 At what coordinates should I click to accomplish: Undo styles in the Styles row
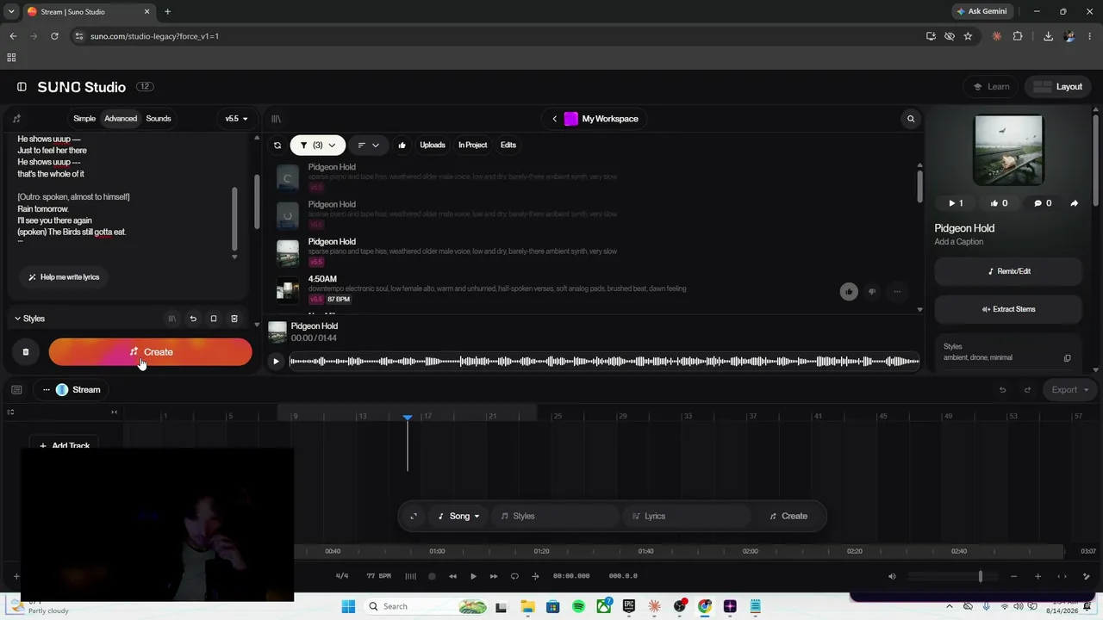tap(193, 319)
